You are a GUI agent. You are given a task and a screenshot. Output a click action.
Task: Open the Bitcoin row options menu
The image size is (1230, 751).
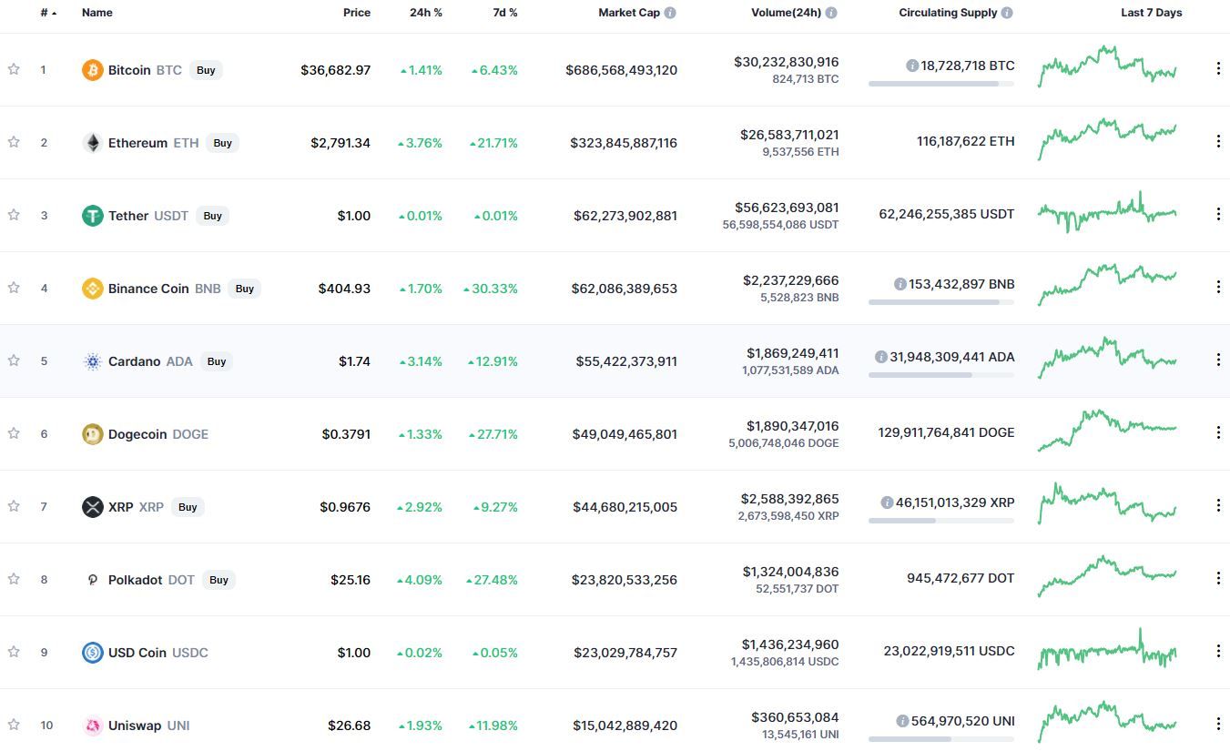click(1218, 69)
